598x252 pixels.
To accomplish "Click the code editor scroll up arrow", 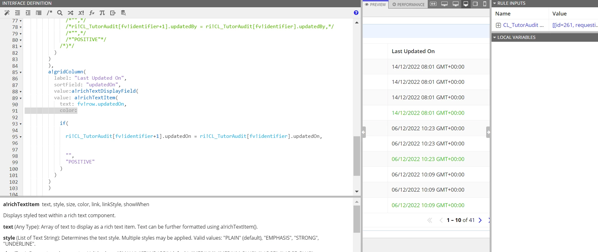I will (357, 23).
